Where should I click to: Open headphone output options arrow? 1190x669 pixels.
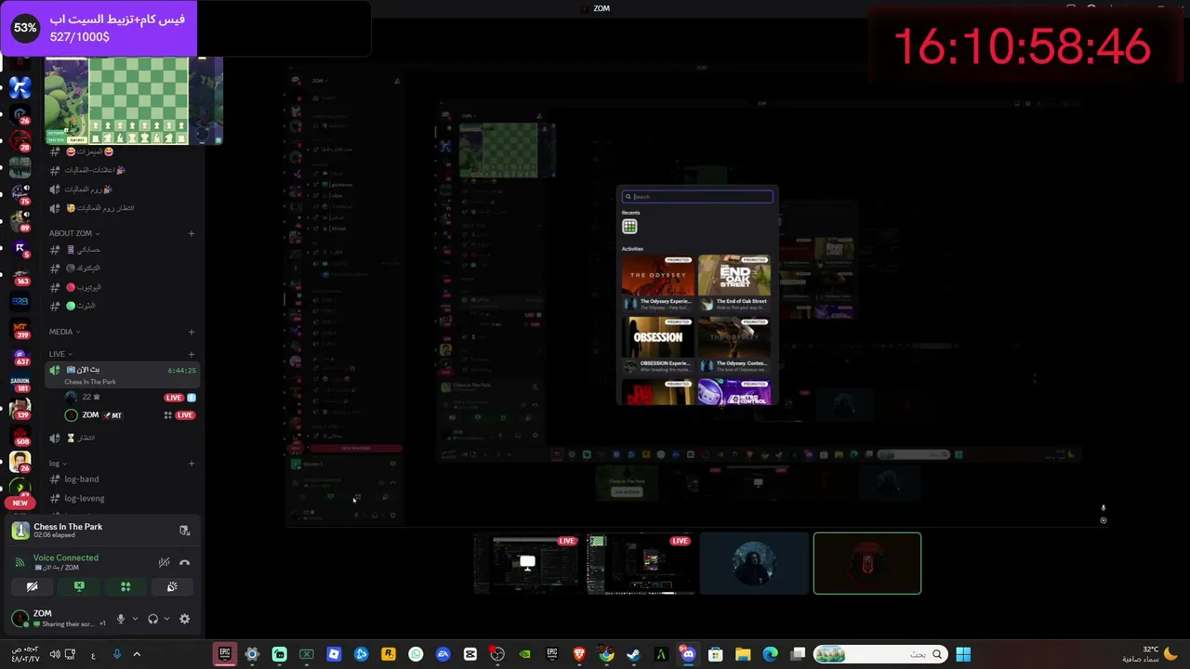coord(166,619)
